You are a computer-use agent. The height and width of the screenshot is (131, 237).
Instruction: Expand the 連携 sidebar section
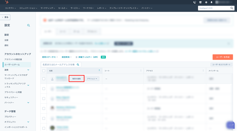28,70
